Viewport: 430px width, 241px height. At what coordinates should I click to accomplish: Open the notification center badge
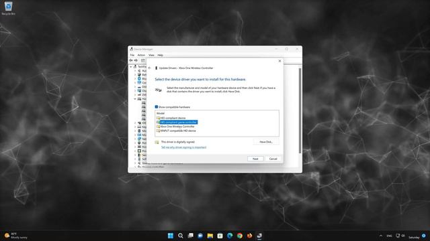(424, 236)
